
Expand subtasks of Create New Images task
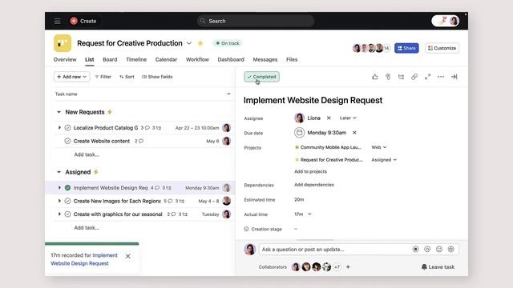pyautogui.click(x=59, y=201)
